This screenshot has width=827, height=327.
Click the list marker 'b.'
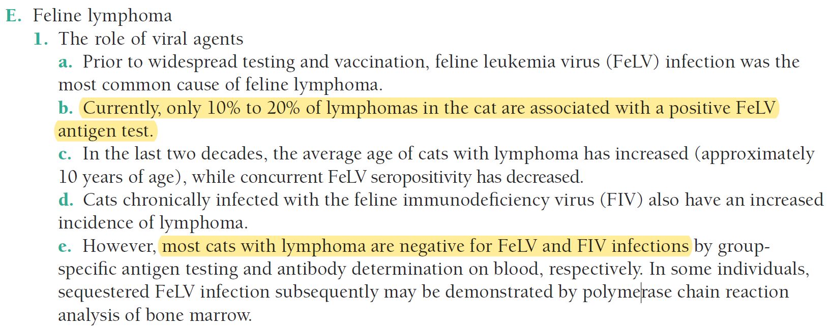pos(66,108)
